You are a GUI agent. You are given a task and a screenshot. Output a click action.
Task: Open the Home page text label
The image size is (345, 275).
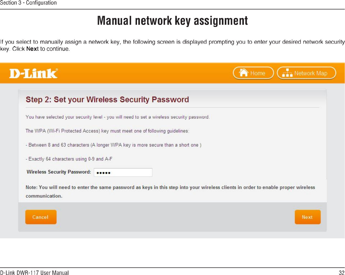[x=258, y=73]
